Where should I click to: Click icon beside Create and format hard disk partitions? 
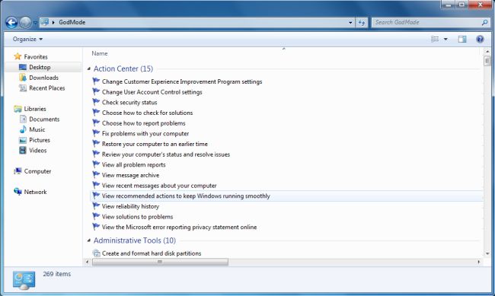pyautogui.click(x=96, y=253)
